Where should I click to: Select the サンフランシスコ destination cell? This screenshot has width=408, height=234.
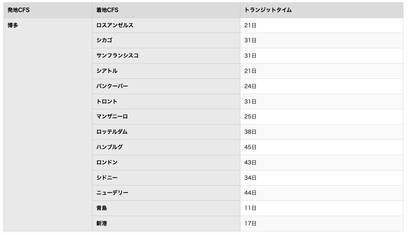pyautogui.click(x=166, y=56)
